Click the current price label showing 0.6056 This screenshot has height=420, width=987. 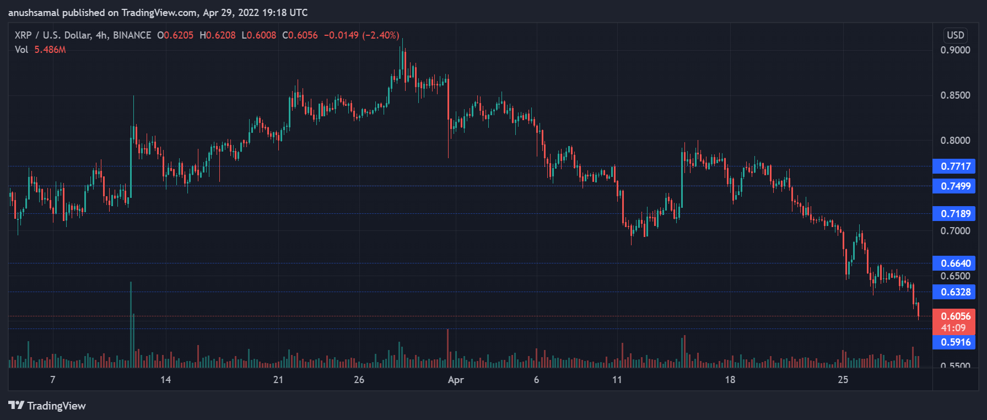[x=954, y=316]
